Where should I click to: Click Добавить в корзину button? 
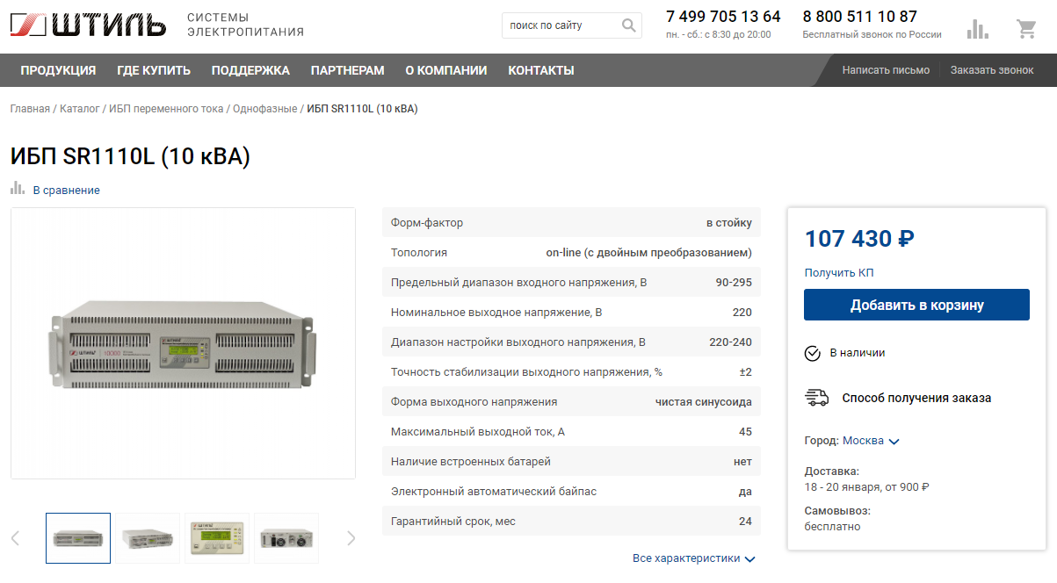(x=916, y=305)
